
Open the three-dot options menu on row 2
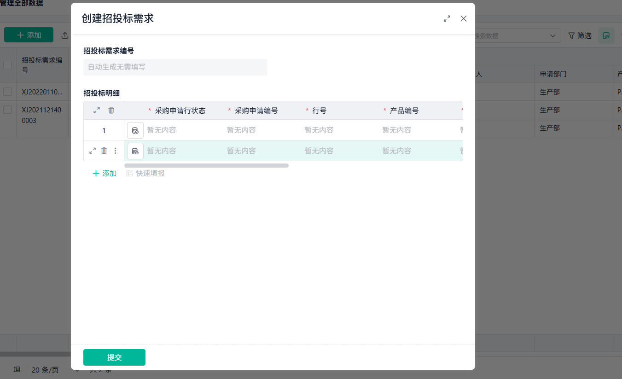coord(115,151)
